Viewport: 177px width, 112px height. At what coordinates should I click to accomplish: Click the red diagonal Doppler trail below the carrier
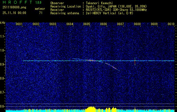tap(112, 67)
